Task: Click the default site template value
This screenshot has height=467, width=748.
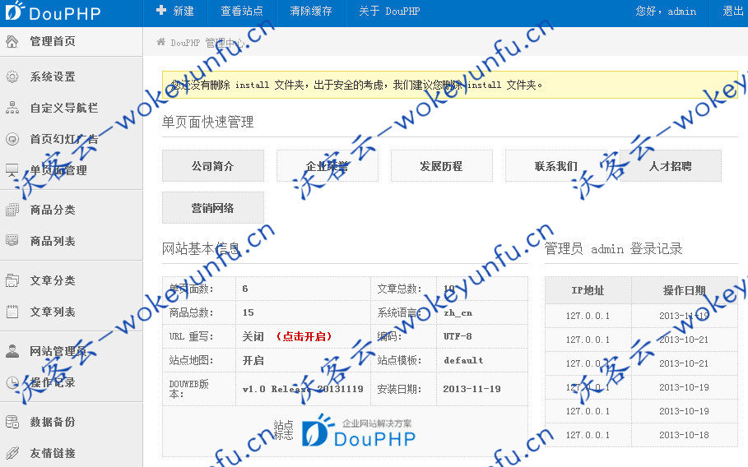Action: click(463, 360)
